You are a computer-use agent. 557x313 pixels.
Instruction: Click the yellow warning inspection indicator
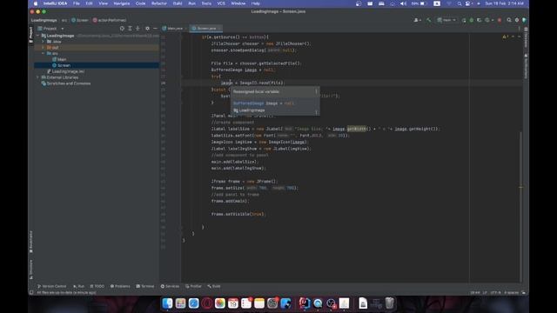point(505,37)
